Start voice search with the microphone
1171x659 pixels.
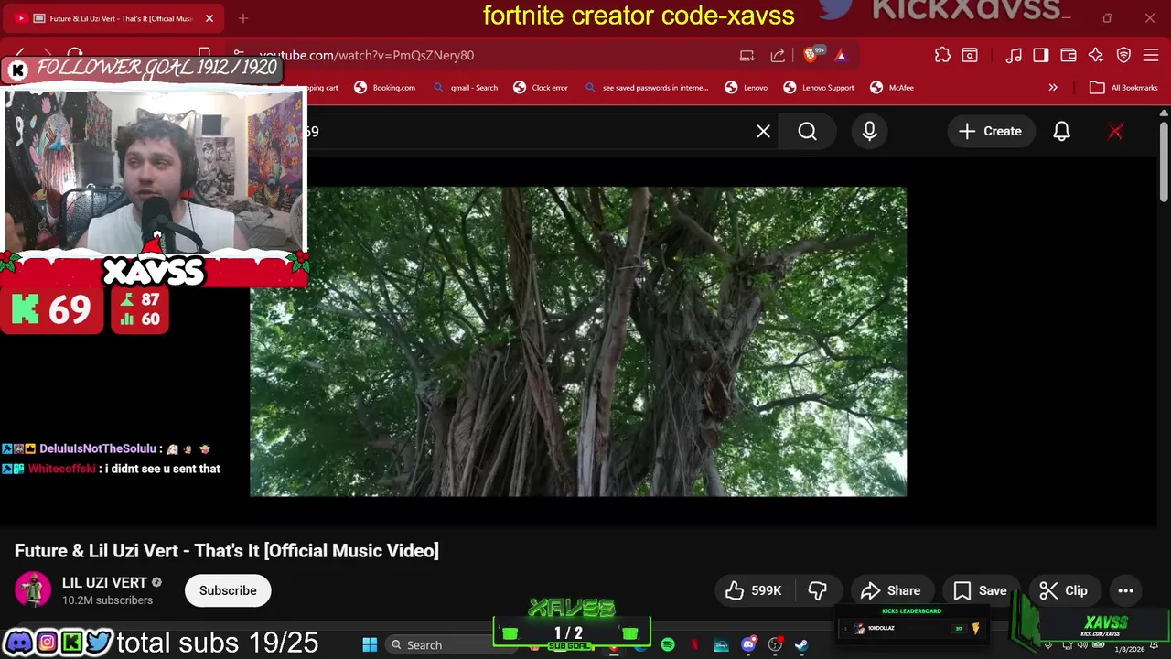pos(869,131)
